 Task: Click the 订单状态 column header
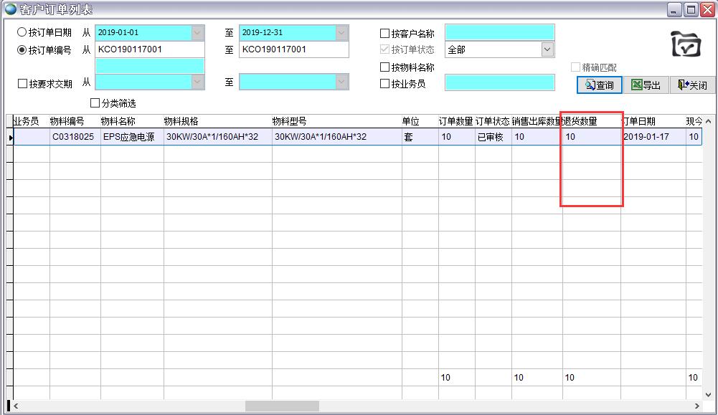coord(492,122)
